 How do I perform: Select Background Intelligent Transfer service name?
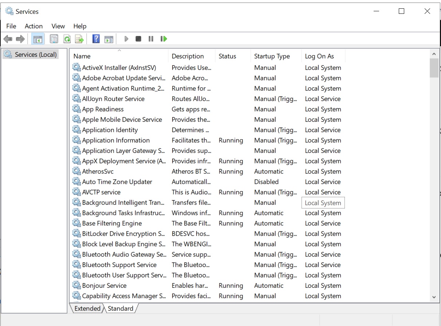click(x=123, y=202)
